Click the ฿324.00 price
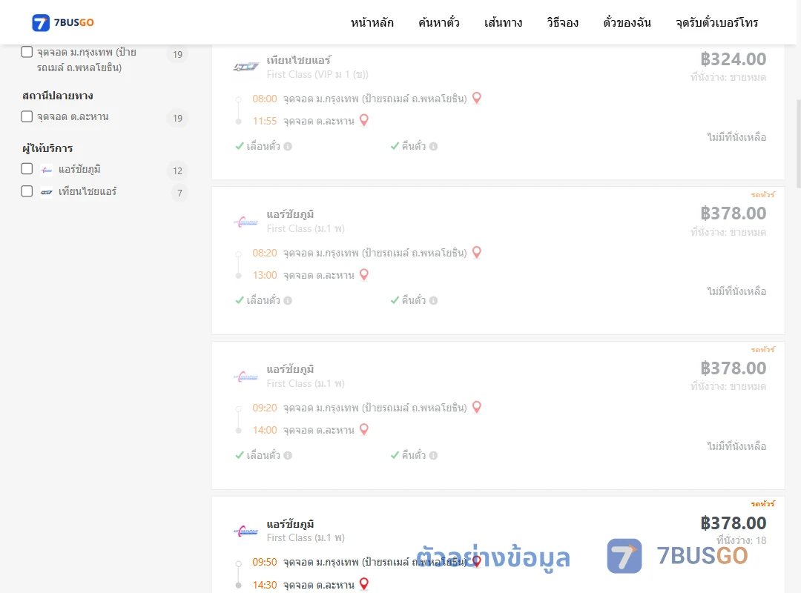The height and width of the screenshot is (593, 801). point(733,59)
